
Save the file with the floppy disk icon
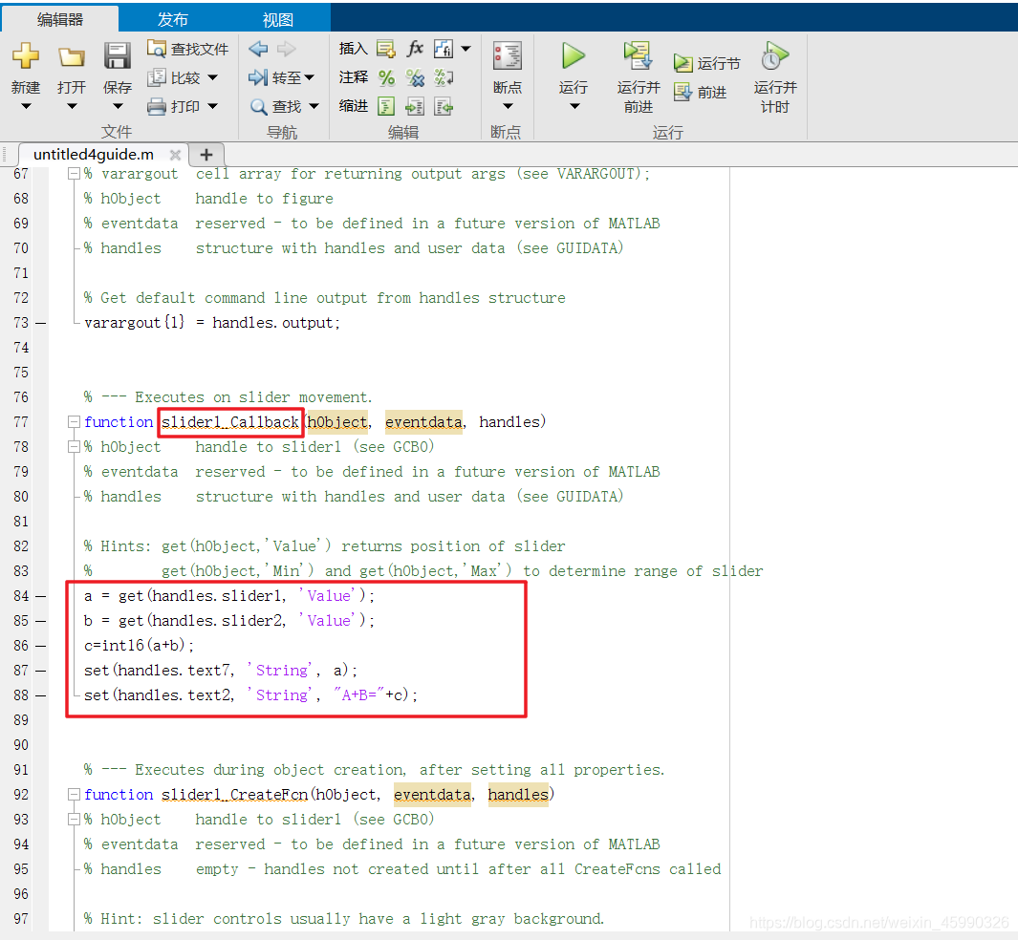(x=118, y=56)
